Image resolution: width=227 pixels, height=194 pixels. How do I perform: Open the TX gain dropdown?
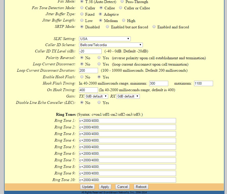click(x=96, y=96)
